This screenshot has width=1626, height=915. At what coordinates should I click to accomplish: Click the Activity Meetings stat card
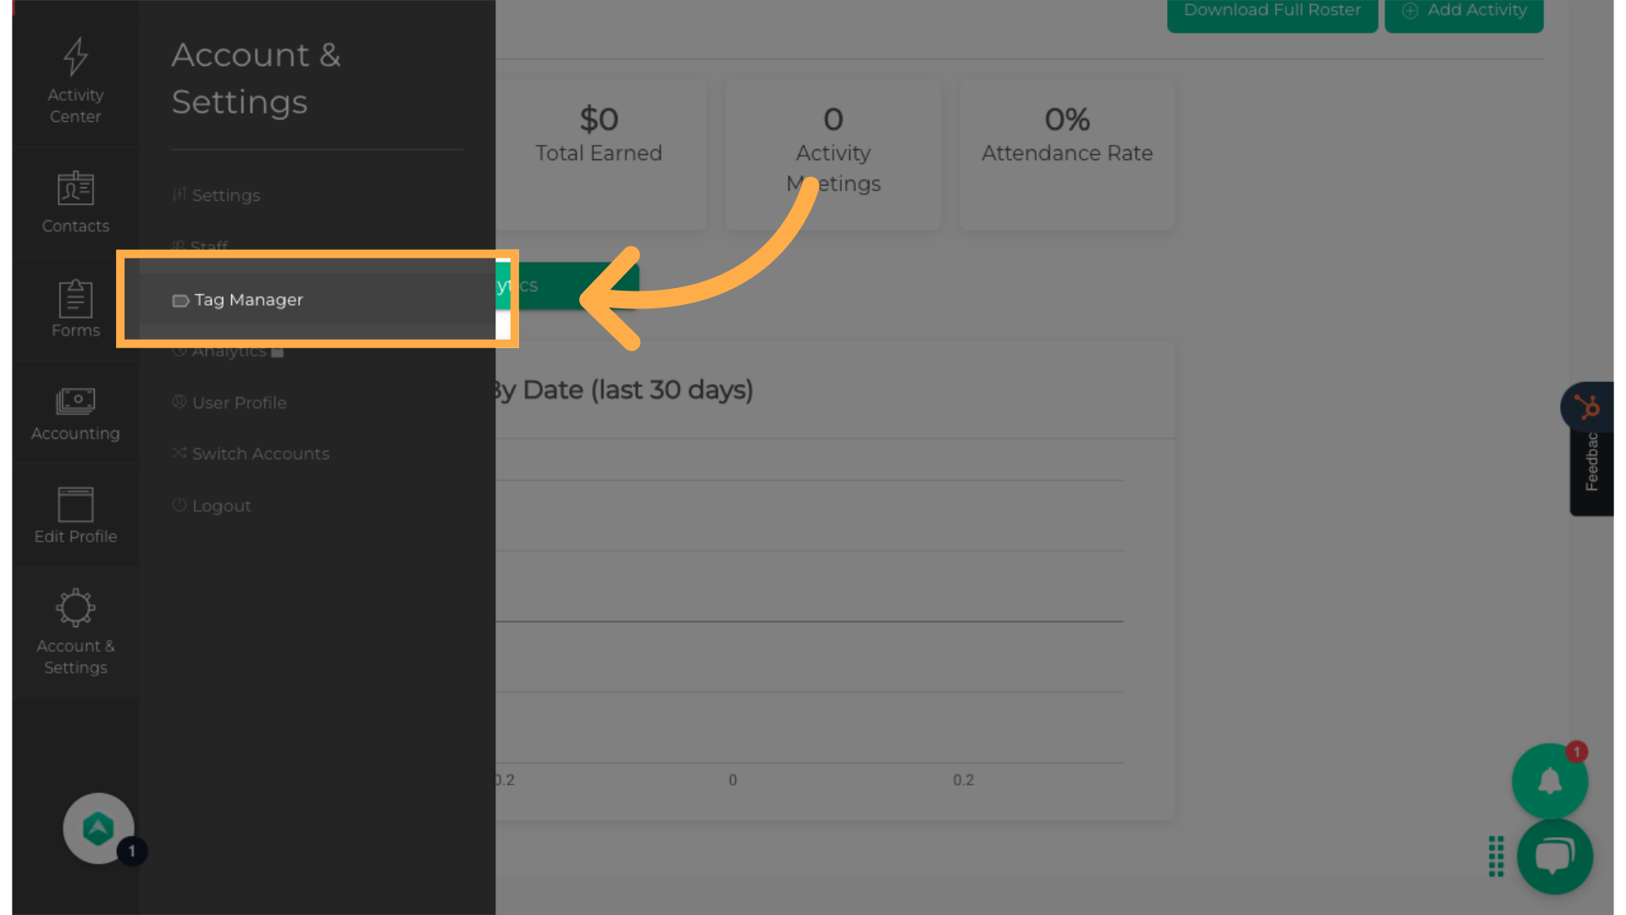833,154
